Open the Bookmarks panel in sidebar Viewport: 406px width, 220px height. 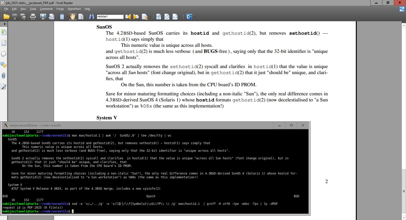(4, 32)
